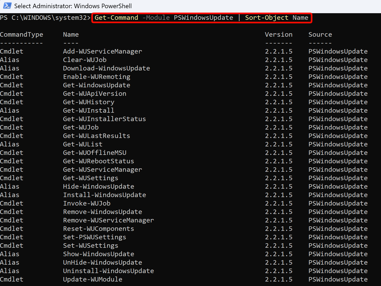381x286 pixels.
Task: Click source 'PSWindowsUpdate' in the Get-WUInstall row
Action: (x=338, y=111)
